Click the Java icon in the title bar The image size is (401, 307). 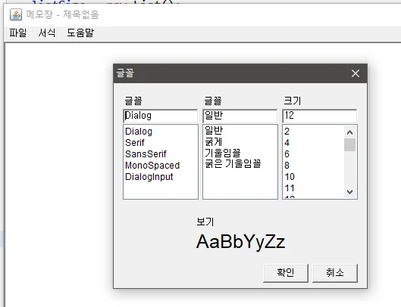pyautogui.click(x=16, y=14)
